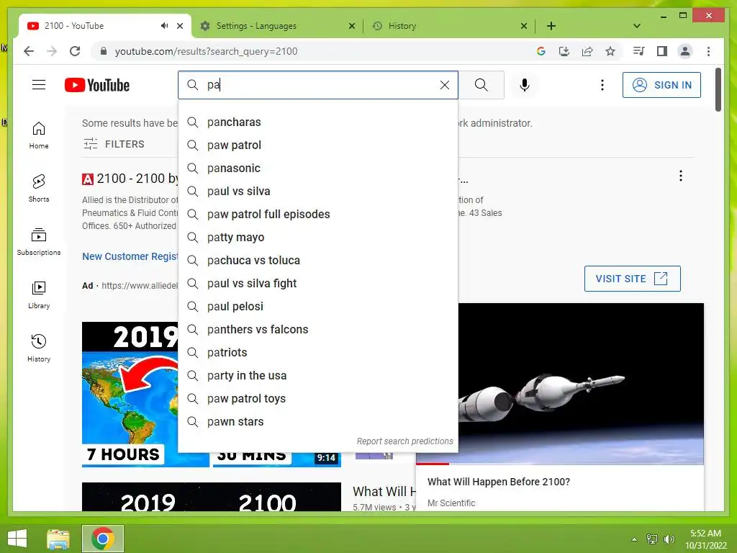Open Subscriptions in the sidebar

coord(39,242)
